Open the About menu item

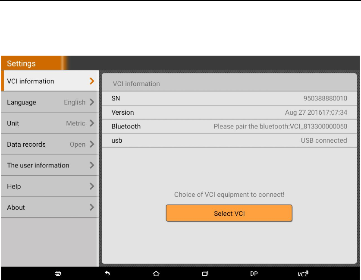point(50,207)
